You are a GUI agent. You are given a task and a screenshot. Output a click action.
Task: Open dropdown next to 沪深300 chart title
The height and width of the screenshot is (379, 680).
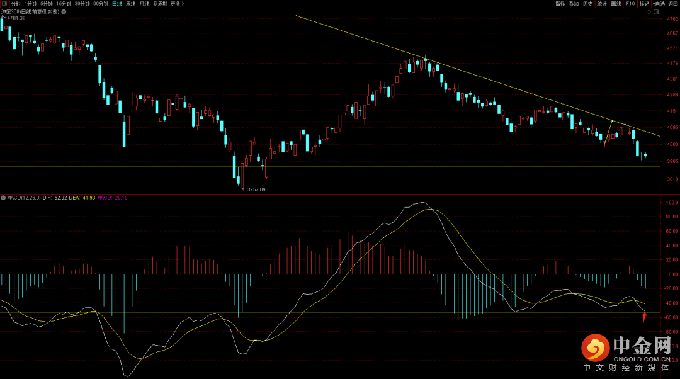(x=64, y=12)
